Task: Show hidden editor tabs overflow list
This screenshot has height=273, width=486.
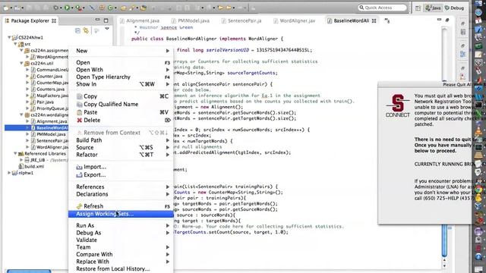Action: click(x=387, y=20)
